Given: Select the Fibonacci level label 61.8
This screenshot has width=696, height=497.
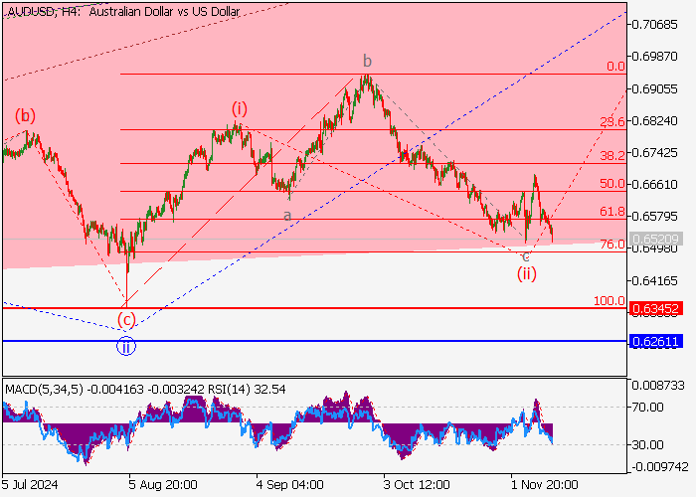Looking at the screenshot, I should pyautogui.click(x=612, y=211).
